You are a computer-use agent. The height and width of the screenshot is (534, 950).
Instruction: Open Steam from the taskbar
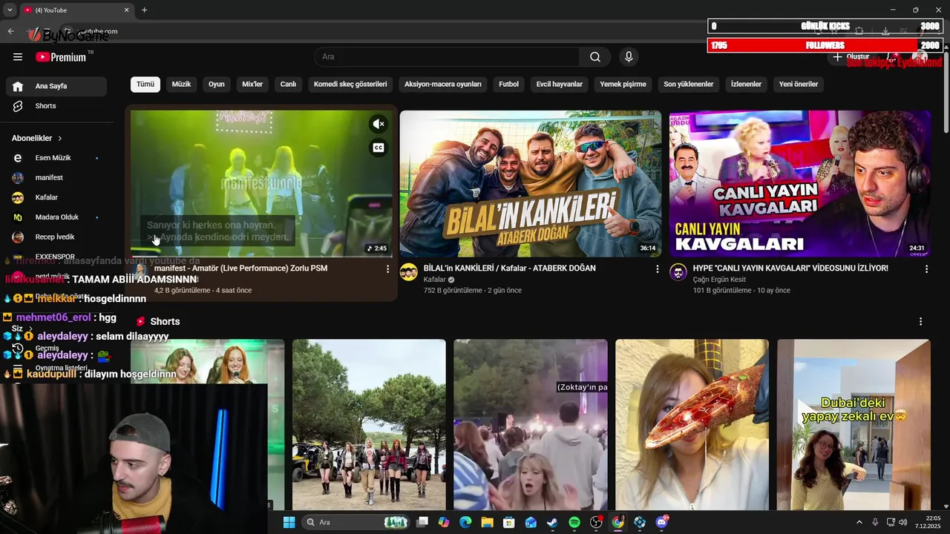coord(552,522)
